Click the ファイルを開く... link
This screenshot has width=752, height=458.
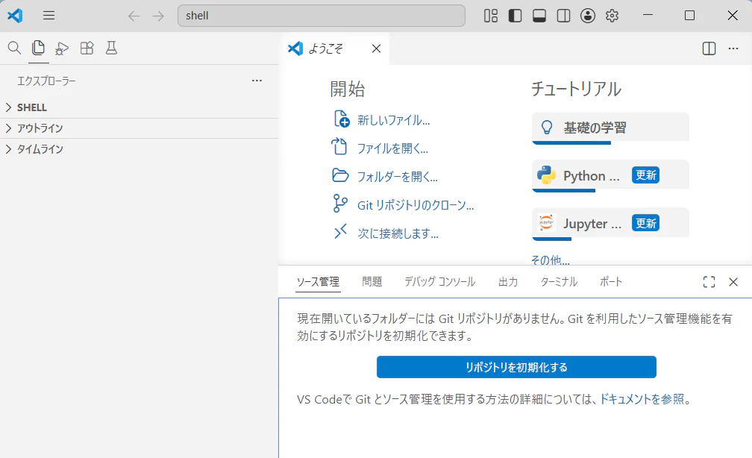[392, 148]
